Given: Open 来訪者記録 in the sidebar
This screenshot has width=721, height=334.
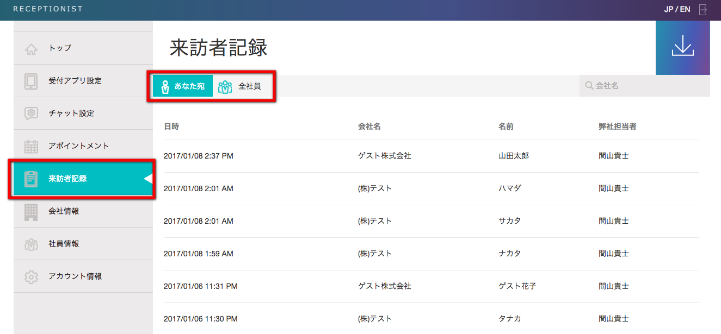Looking at the screenshot, I should click(67, 179).
